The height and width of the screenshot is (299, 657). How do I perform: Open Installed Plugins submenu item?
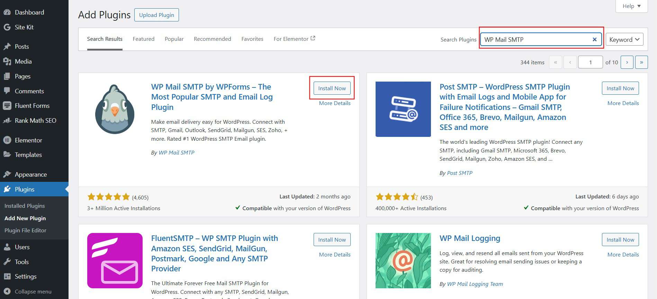[25, 206]
